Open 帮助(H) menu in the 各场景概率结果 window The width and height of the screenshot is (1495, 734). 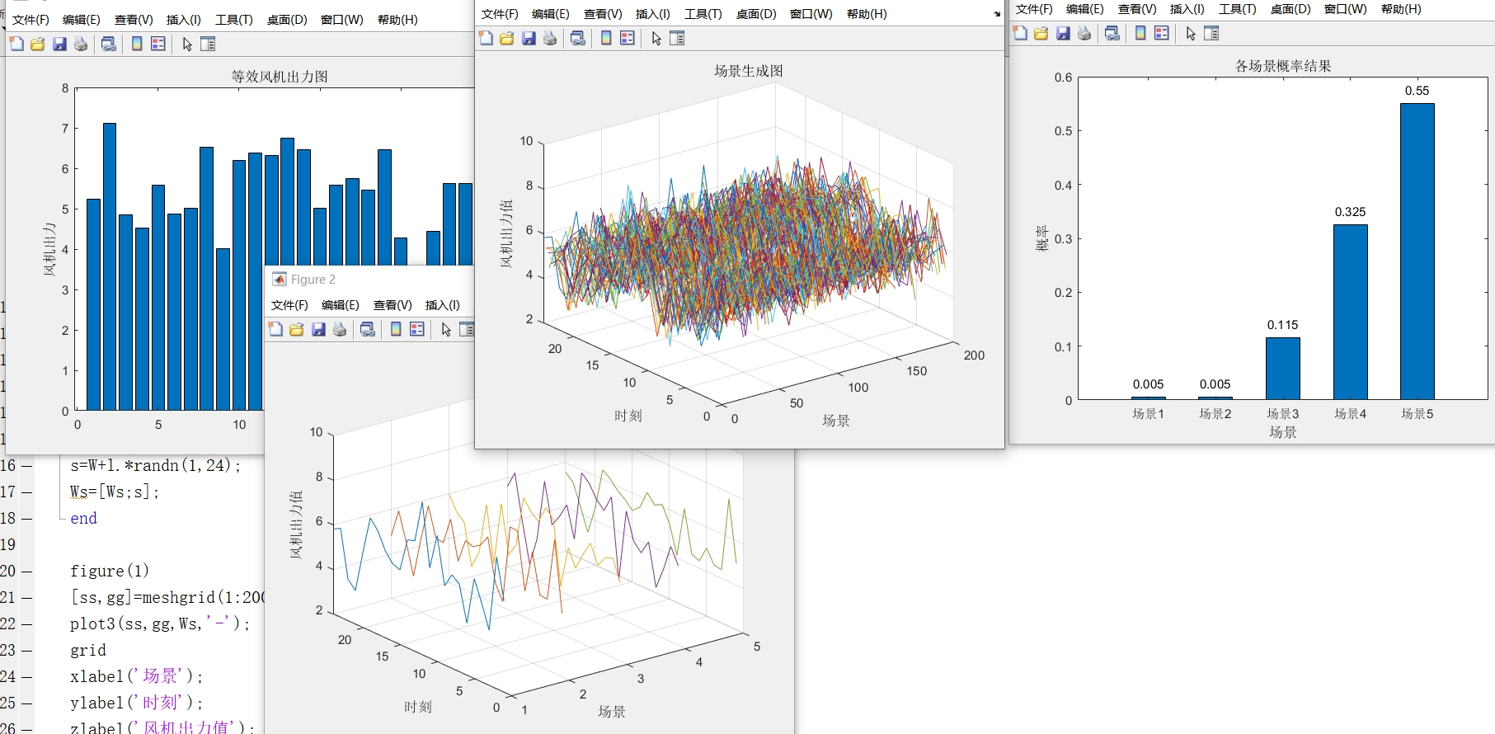point(1401,9)
